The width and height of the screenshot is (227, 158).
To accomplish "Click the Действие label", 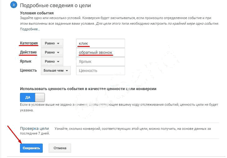I will click(x=28, y=52).
